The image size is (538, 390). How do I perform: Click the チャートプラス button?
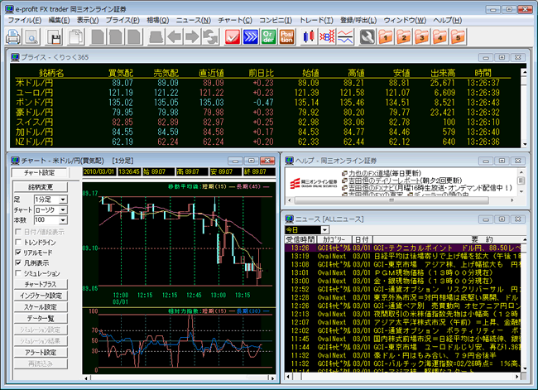tap(41, 284)
